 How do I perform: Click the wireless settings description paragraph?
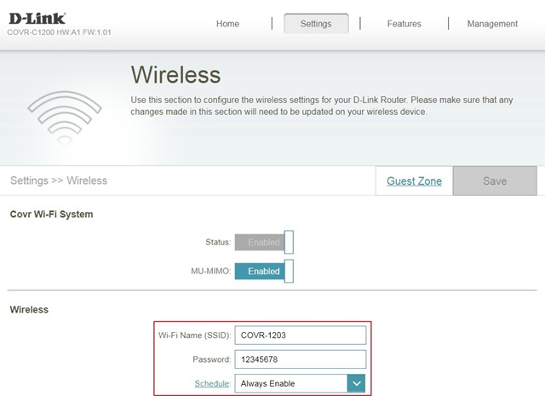[x=322, y=106]
